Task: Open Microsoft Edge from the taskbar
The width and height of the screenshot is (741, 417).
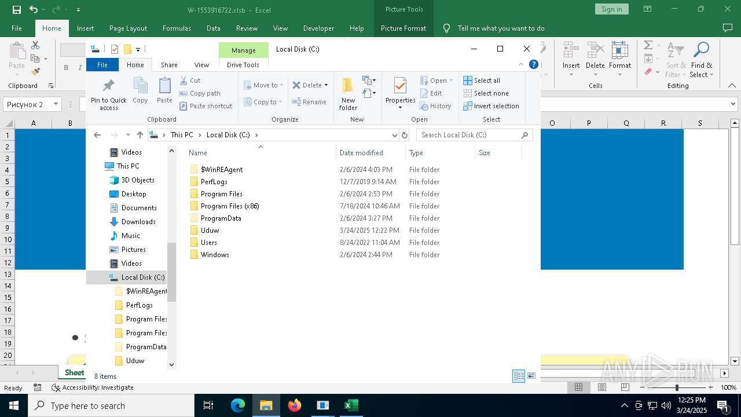Action: click(238, 405)
